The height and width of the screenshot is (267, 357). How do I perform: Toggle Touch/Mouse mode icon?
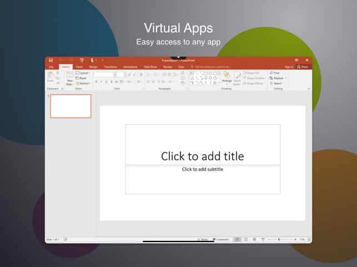pyautogui.click(x=92, y=60)
